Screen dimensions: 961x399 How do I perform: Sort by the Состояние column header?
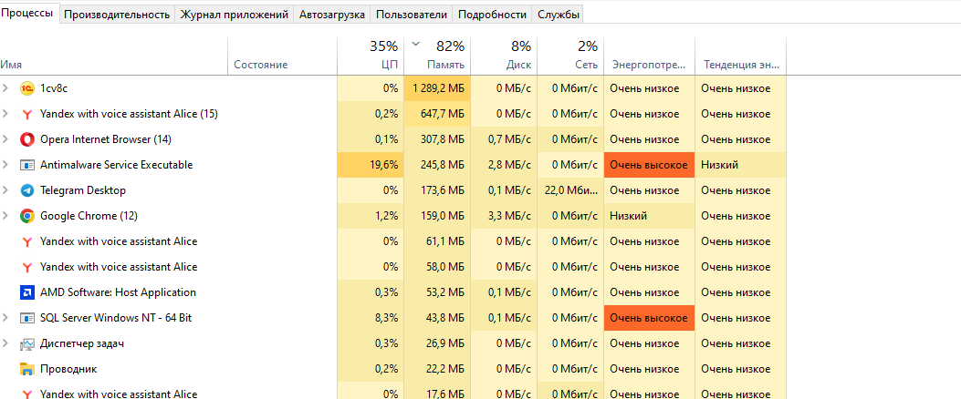(x=283, y=56)
